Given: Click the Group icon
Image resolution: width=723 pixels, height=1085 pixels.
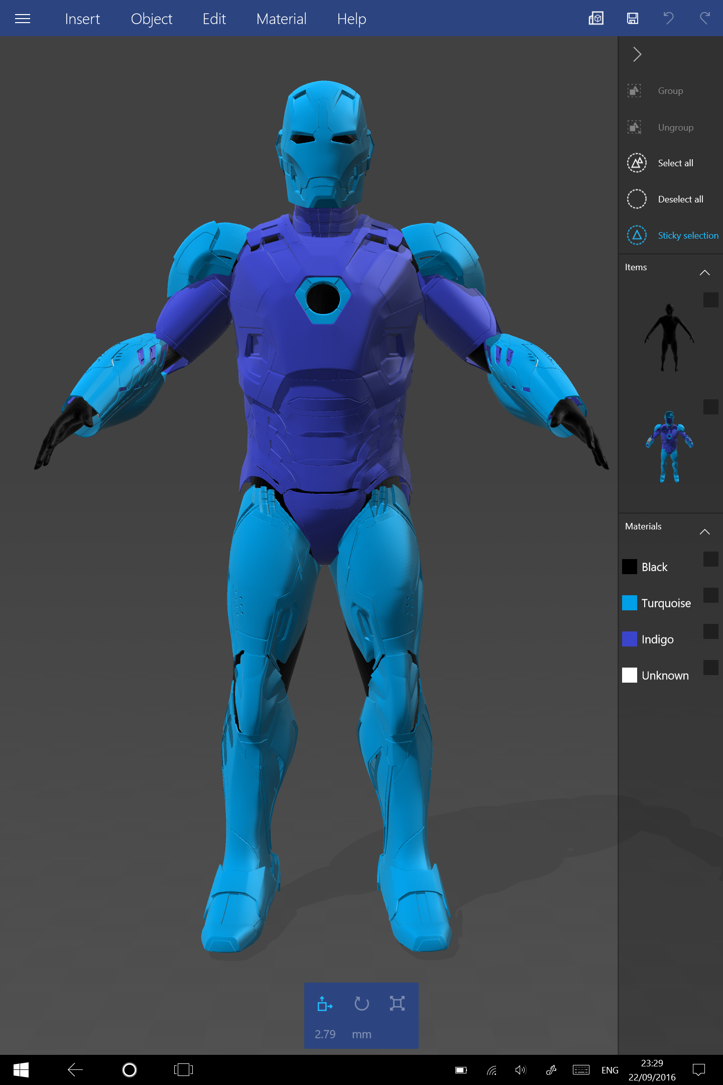Looking at the screenshot, I should [x=635, y=91].
